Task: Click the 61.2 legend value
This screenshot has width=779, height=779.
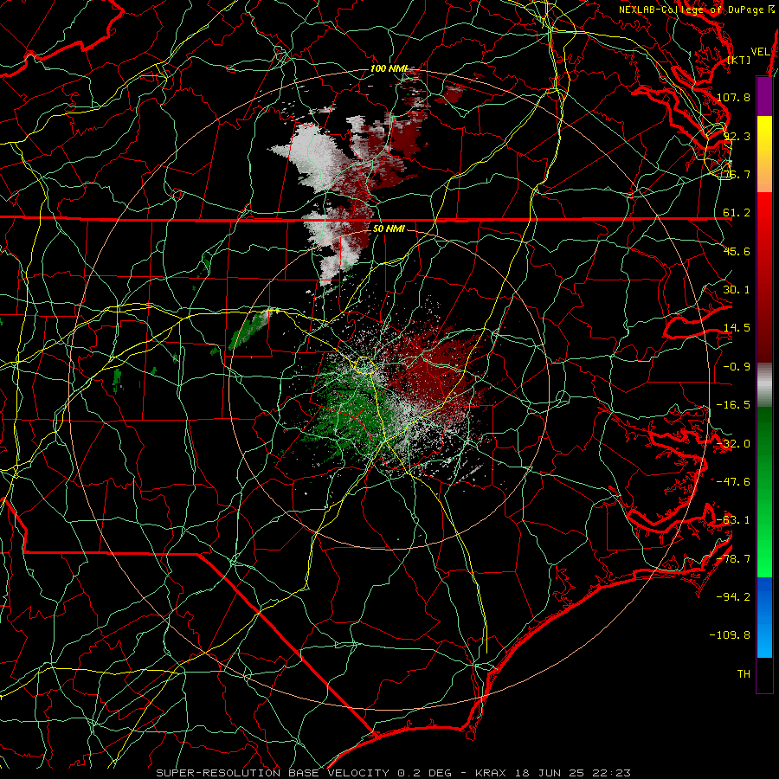Action: [737, 213]
